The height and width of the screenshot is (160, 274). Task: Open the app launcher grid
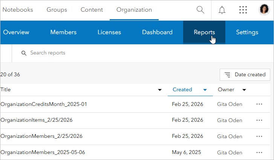(x=243, y=10)
